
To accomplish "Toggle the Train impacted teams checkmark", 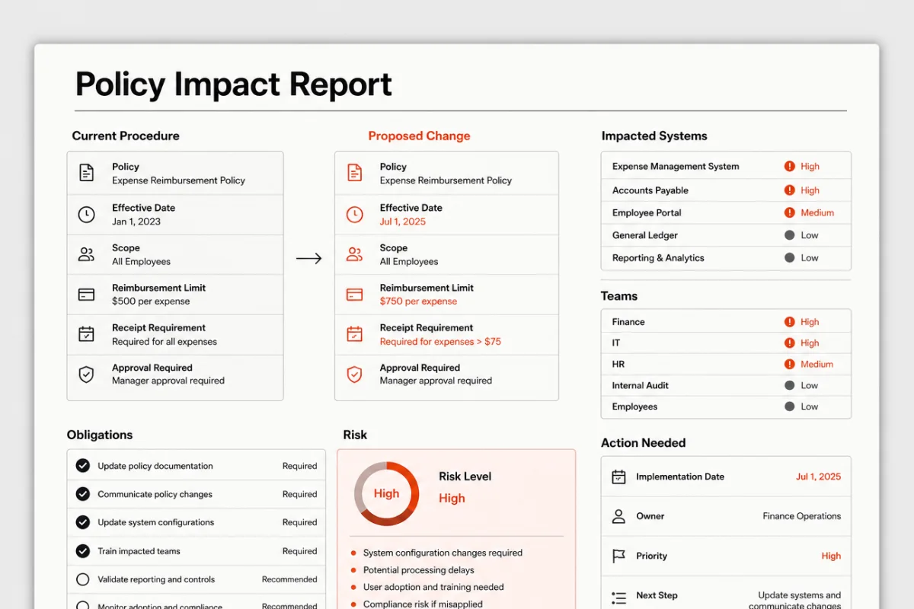I will (x=83, y=551).
